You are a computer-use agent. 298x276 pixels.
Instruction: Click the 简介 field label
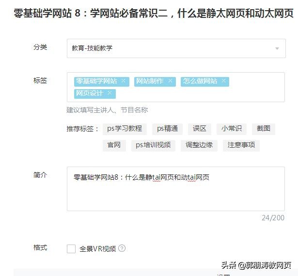pyautogui.click(x=40, y=175)
